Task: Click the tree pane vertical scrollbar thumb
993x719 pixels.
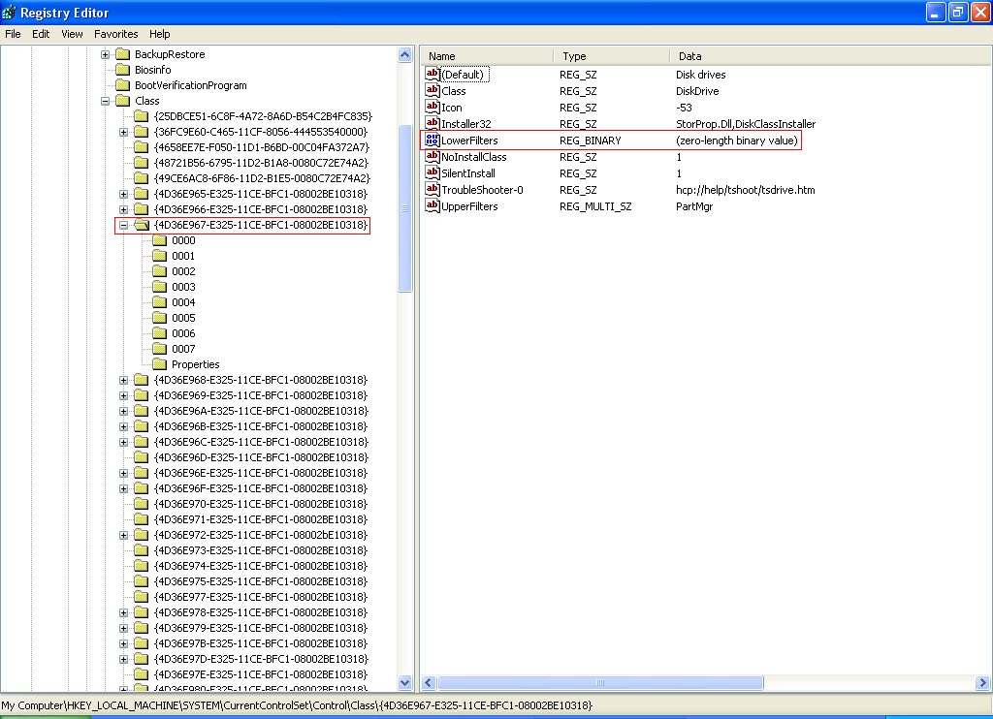Action: coord(405,208)
